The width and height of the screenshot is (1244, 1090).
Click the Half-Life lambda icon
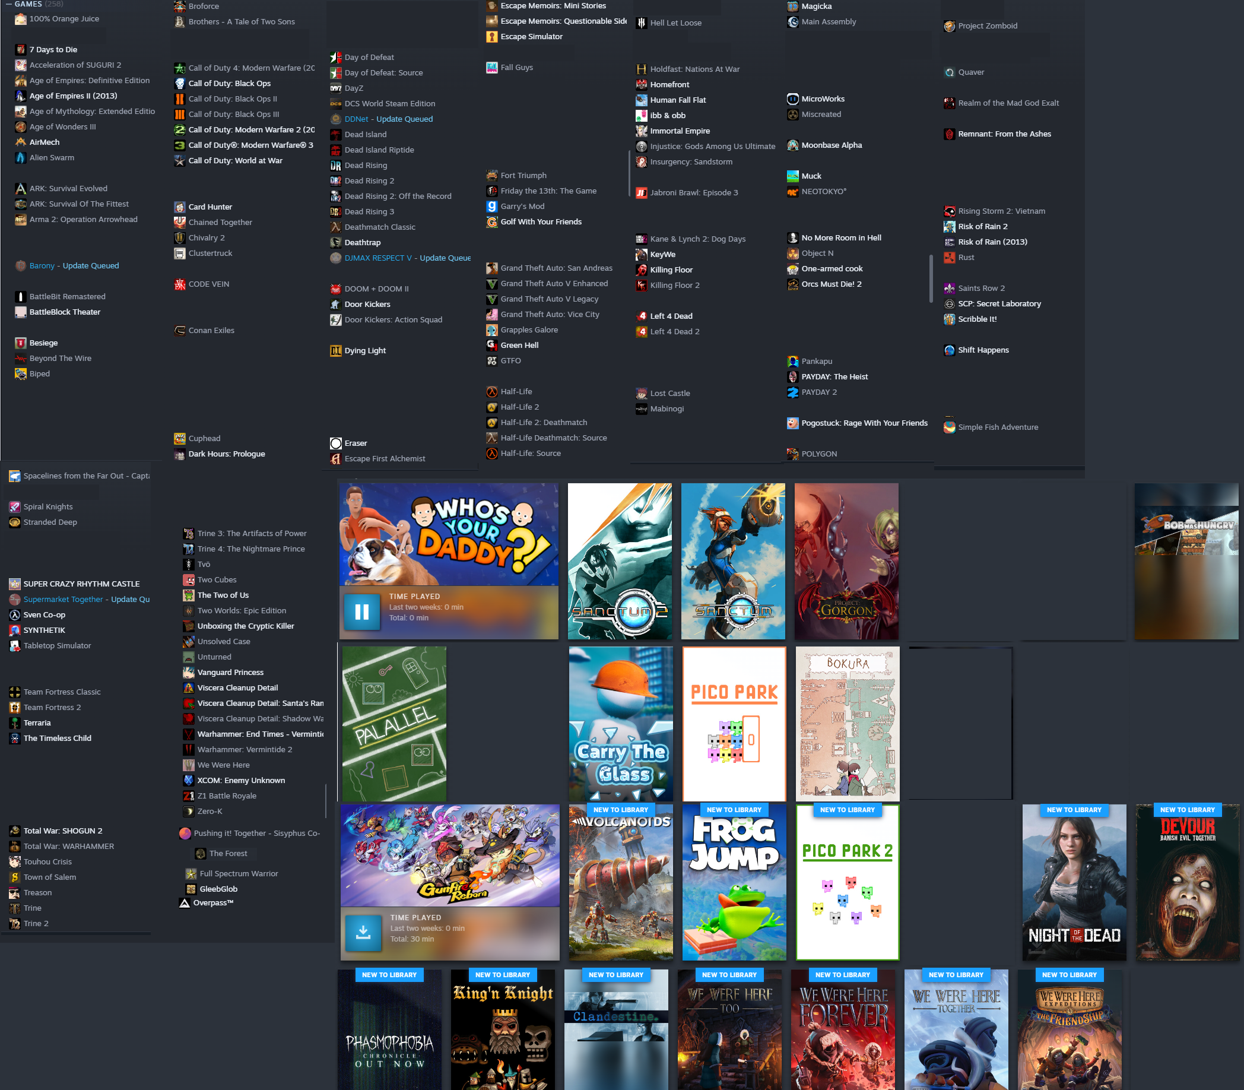point(492,392)
